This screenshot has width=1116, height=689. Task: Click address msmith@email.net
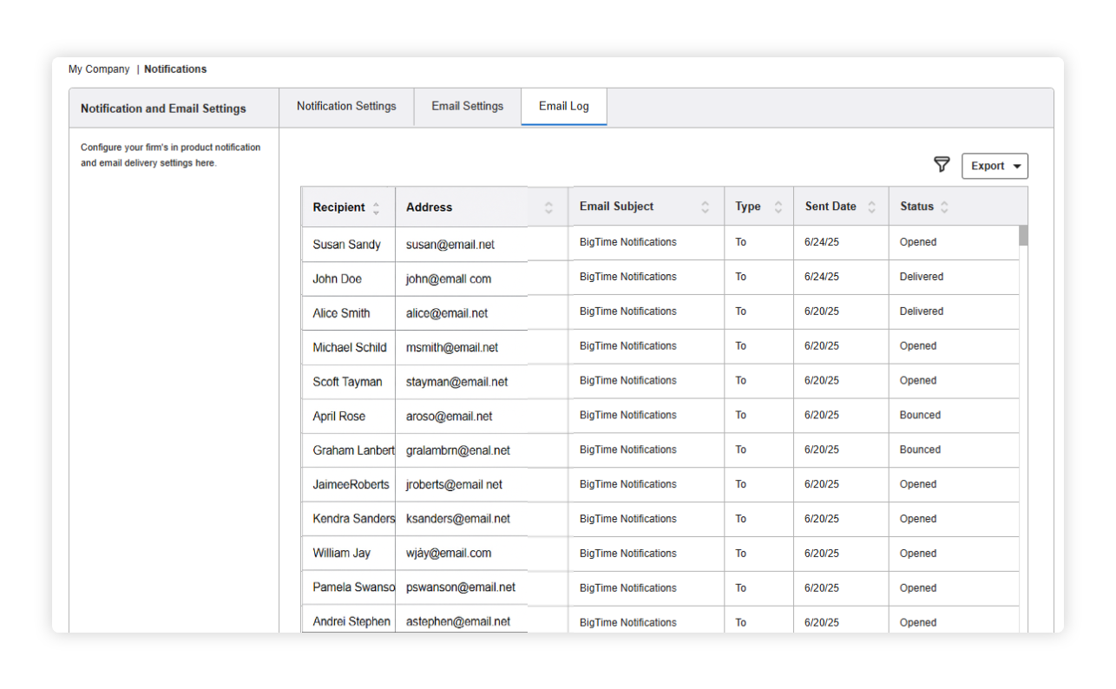tap(452, 347)
